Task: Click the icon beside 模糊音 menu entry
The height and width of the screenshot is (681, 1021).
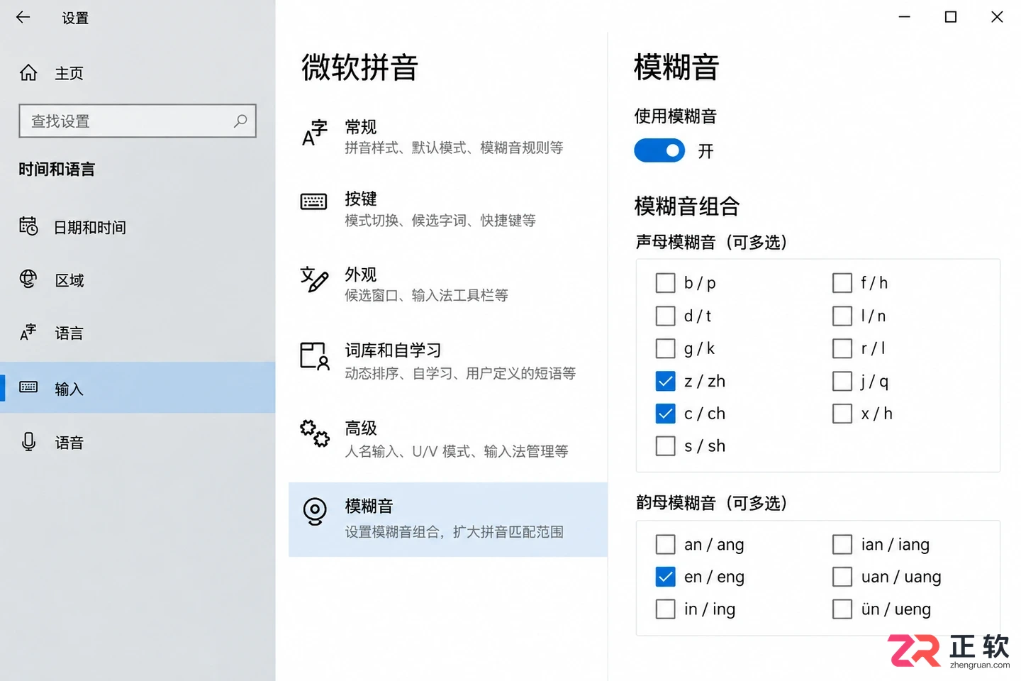Action: click(315, 511)
